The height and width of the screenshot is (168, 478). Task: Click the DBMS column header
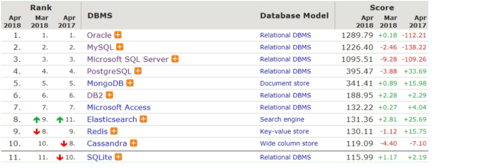pyautogui.click(x=100, y=16)
